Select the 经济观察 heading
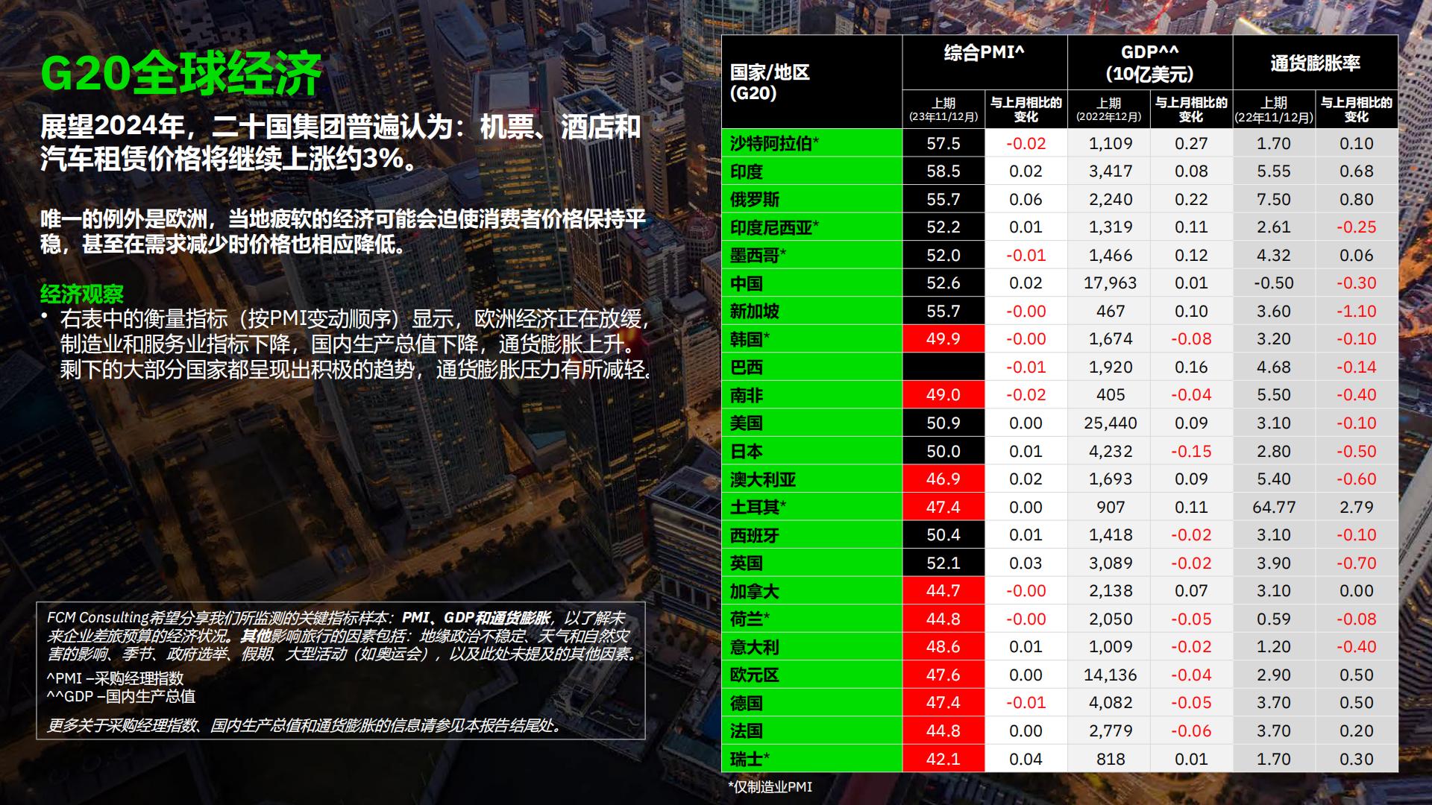Screen dimensions: 1432x805 point(82,294)
